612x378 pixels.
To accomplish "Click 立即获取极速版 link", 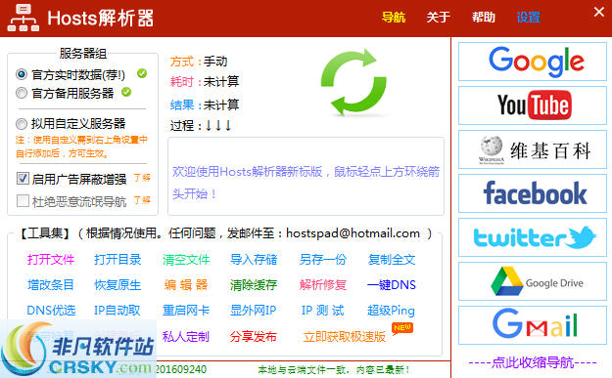I will point(345,336).
